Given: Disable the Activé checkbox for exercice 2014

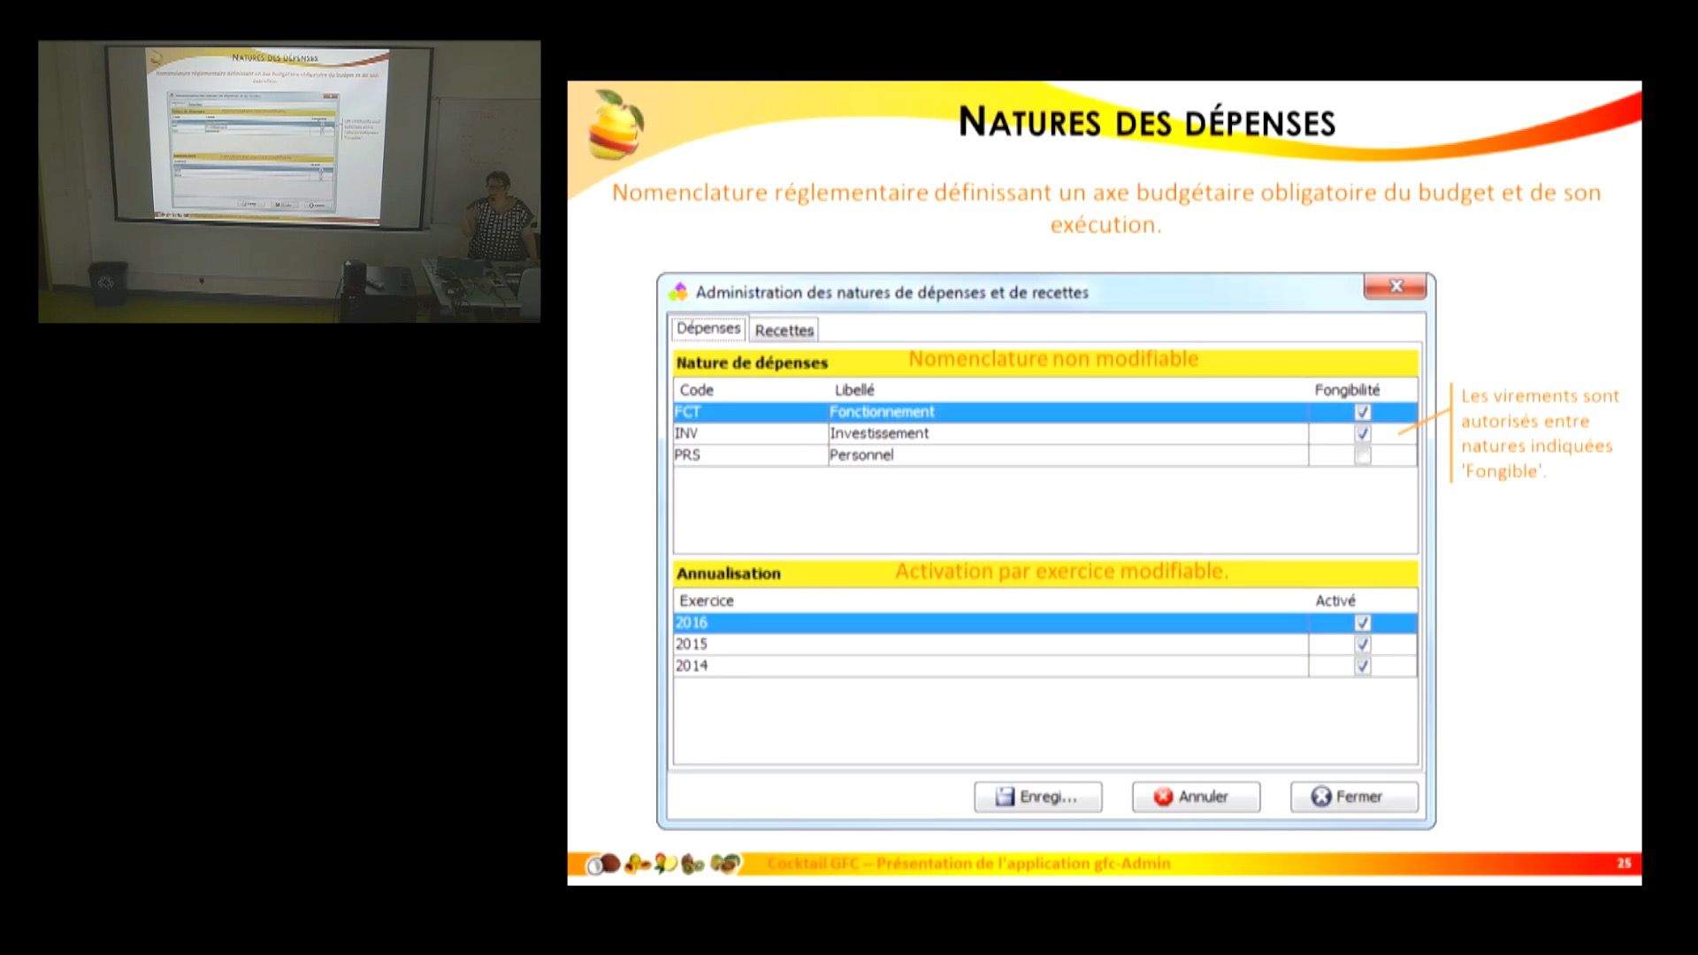Looking at the screenshot, I should tap(1363, 665).
